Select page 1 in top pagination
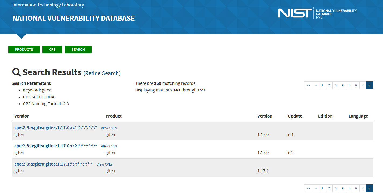 [x=322, y=85]
